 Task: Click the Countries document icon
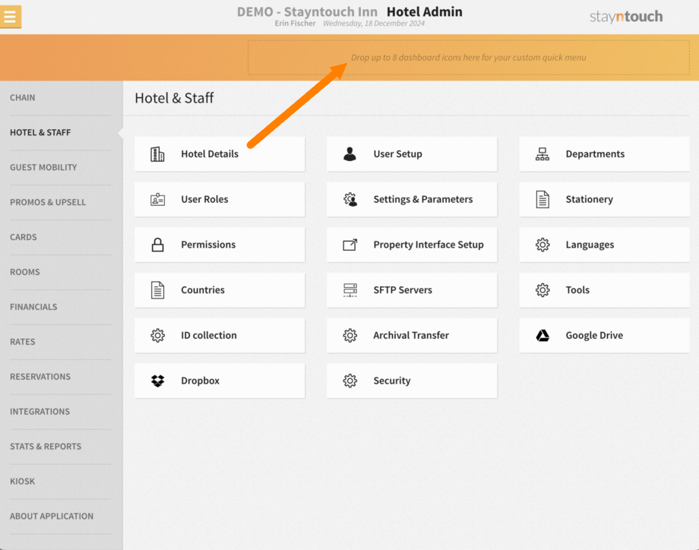157,290
